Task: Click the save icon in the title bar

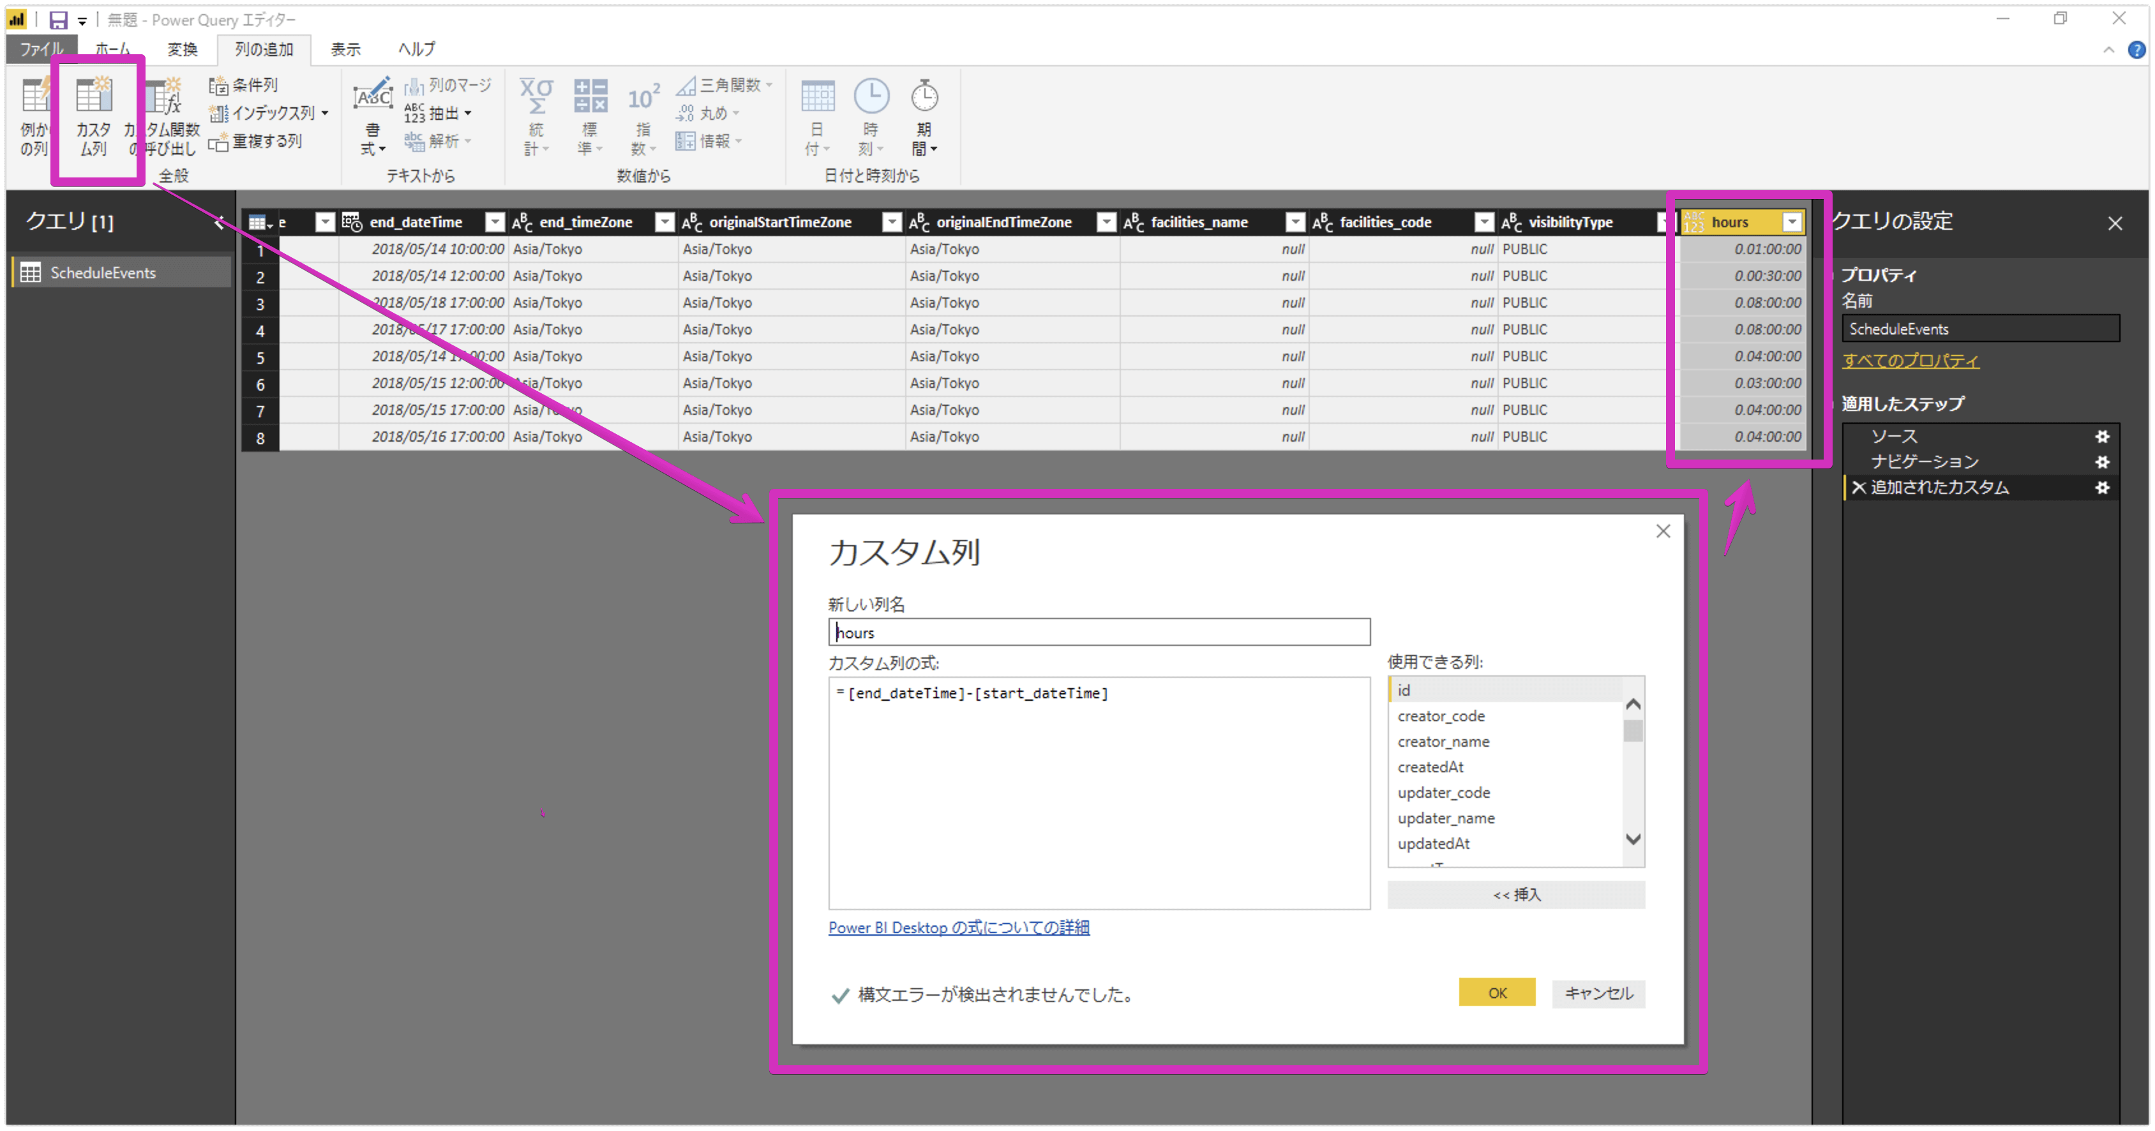Action: 57,20
